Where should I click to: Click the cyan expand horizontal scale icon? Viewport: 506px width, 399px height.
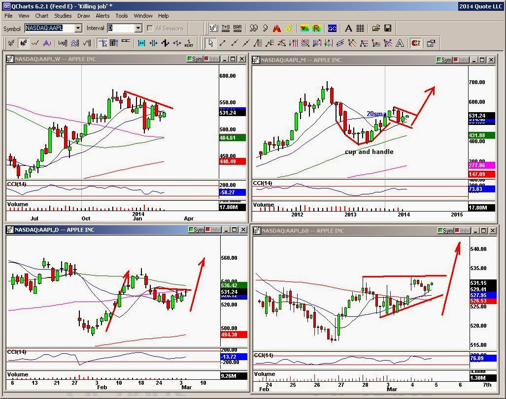pyautogui.click(x=141, y=43)
